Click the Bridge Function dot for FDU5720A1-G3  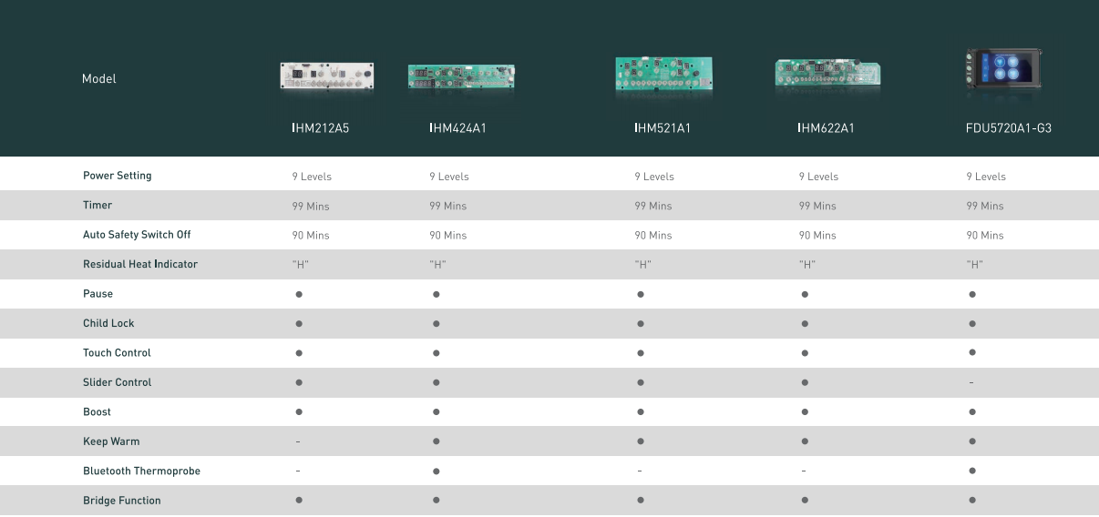(972, 501)
